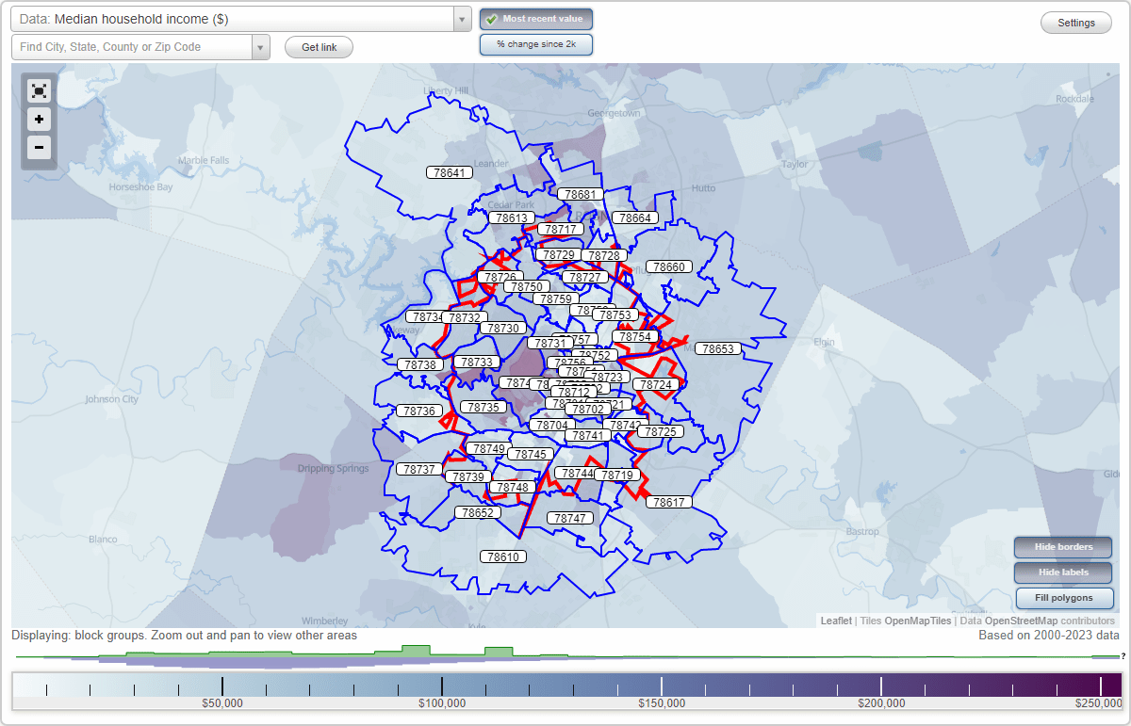Select zip code label 78641
The height and width of the screenshot is (726, 1131).
[x=450, y=172]
